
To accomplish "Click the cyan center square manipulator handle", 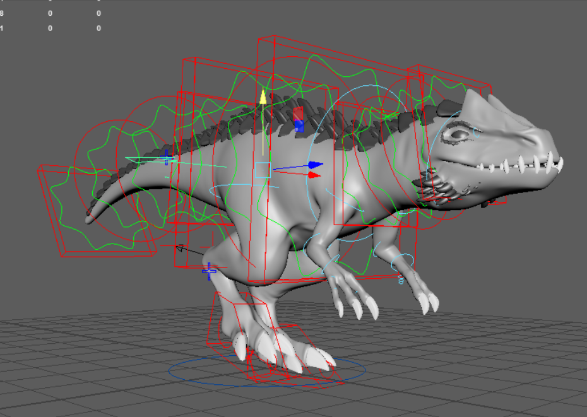I will [263, 170].
